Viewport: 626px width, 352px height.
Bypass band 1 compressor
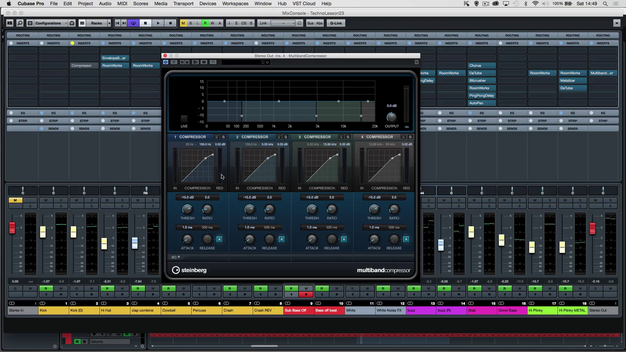pyautogui.click(x=217, y=137)
